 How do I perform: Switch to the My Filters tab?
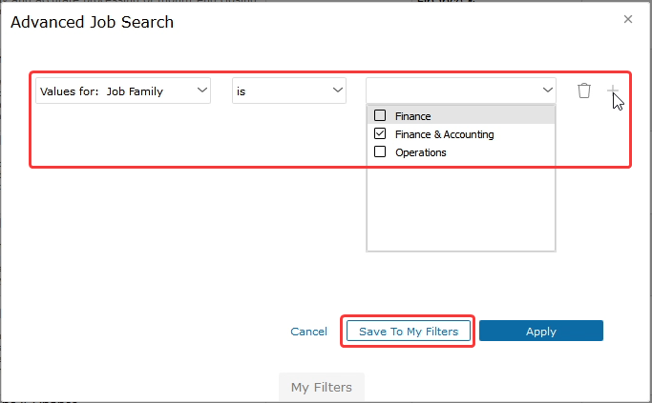[321, 387]
